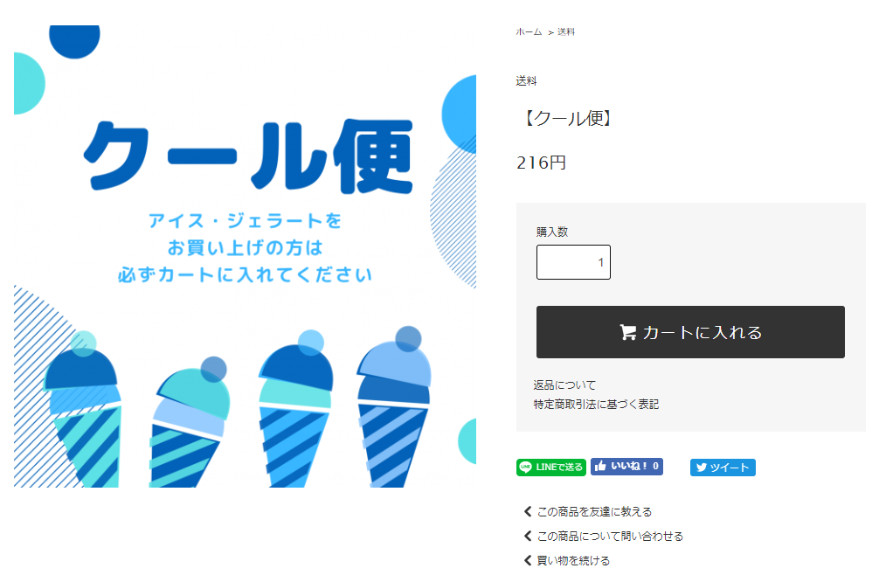Add the item with カートに入れる button
Image resolution: width=879 pixels, height=582 pixels.
(690, 332)
